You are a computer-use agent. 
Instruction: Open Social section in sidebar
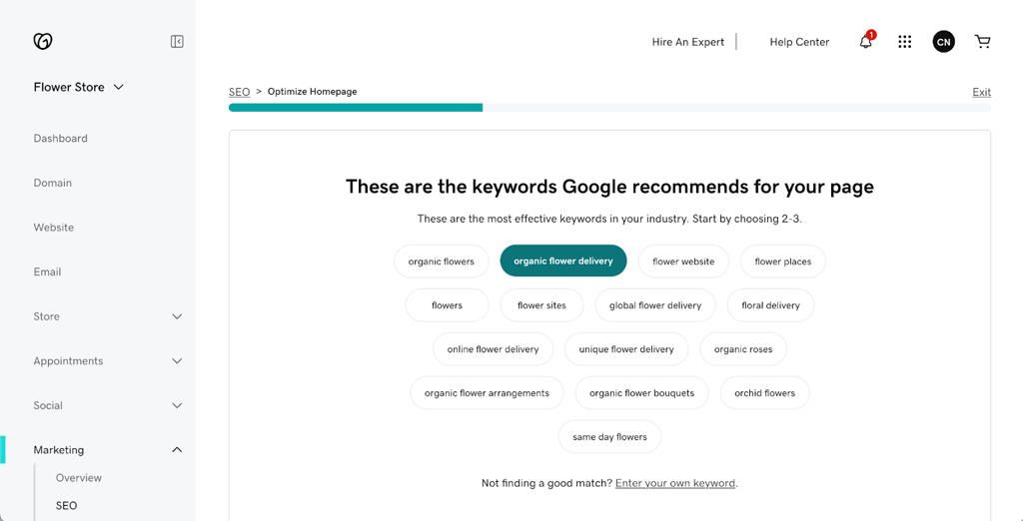point(48,405)
